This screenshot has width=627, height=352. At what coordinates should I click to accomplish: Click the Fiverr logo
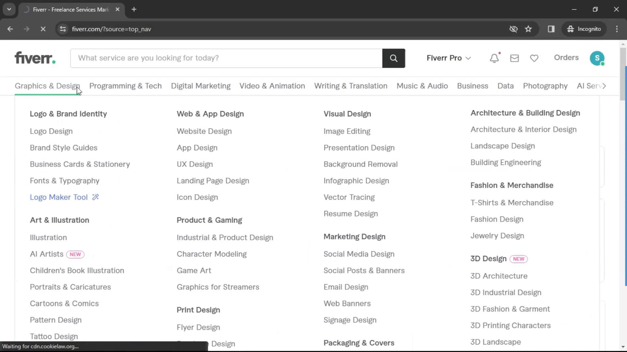[35, 58]
